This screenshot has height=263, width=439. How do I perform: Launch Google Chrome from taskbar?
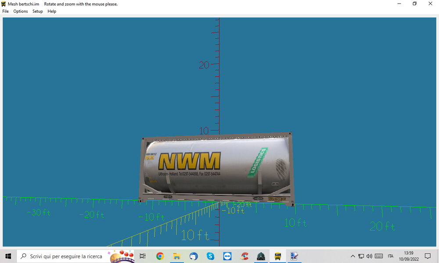160,256
